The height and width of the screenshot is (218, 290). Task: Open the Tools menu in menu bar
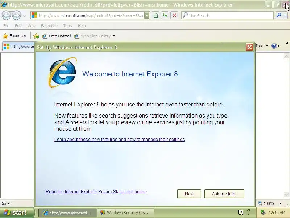click(x=68, y=26)
